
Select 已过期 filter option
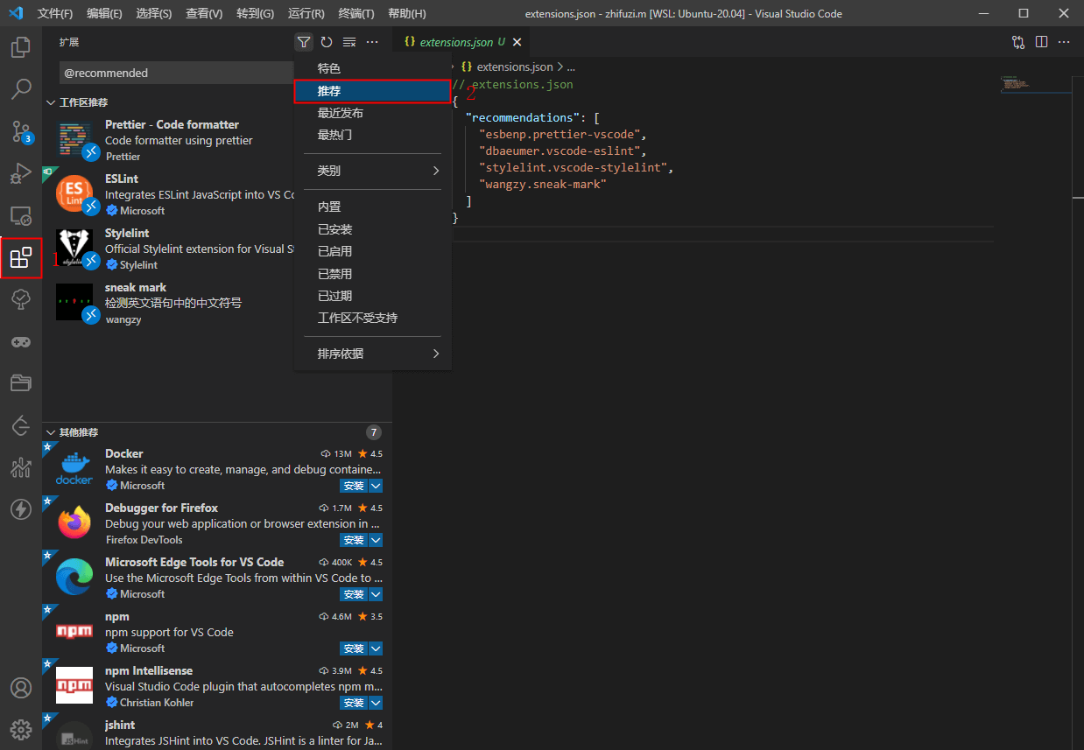(373, 296)
